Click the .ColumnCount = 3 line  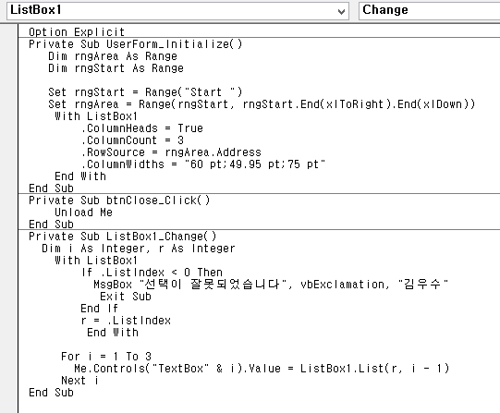132,140
